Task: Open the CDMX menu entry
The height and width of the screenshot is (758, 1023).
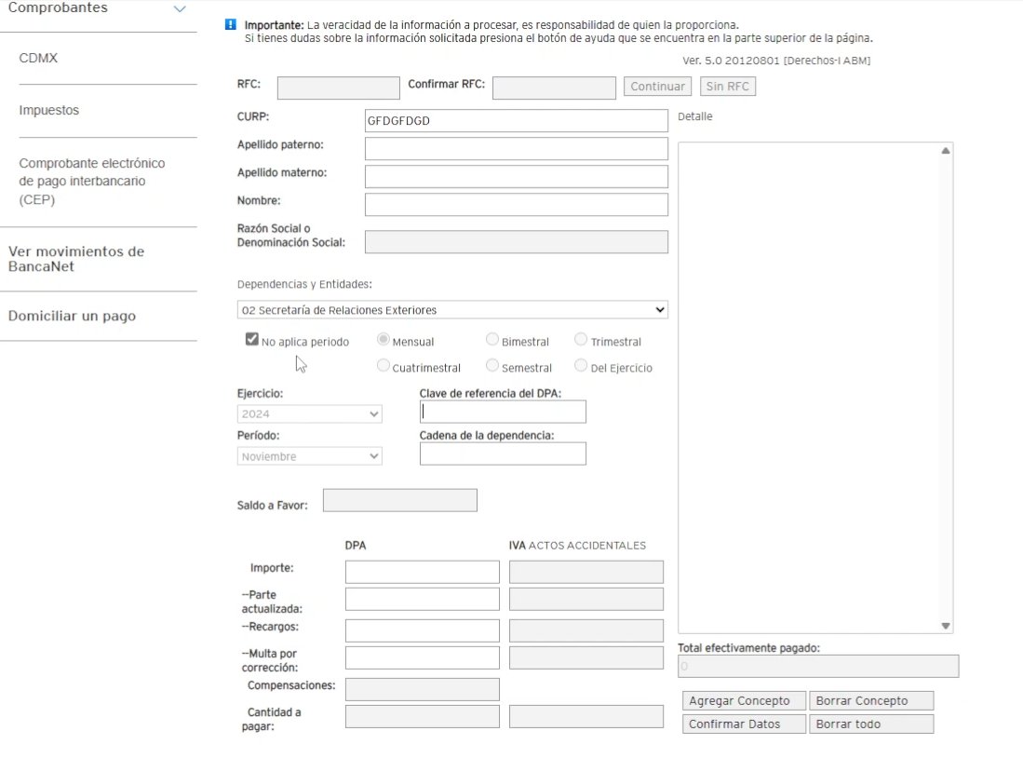Action: 38,58
